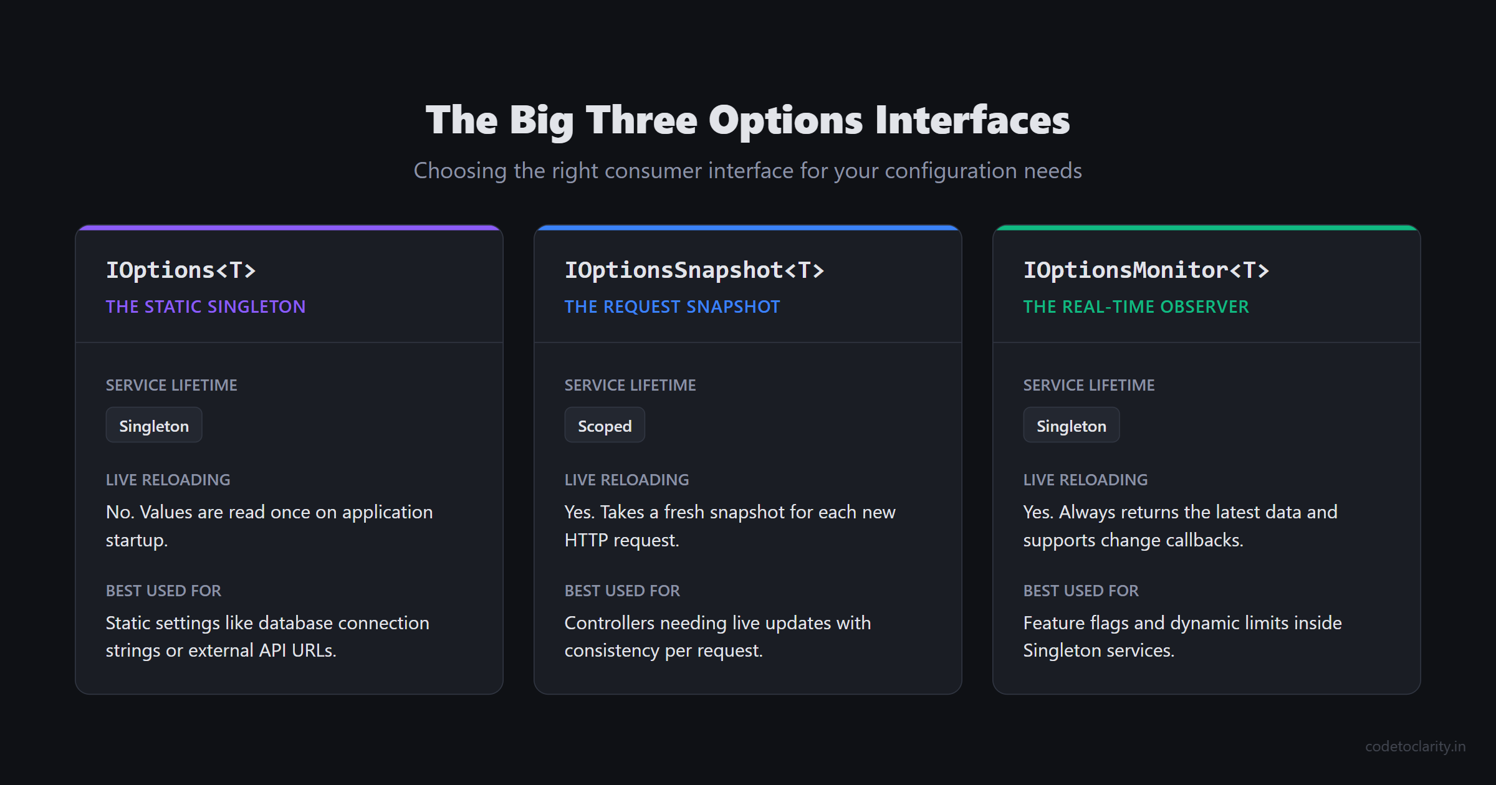The width and height of the screenshot is (1496, 785).
Task: Click the blue accent bar on middle card
Action: pos(748,228)
